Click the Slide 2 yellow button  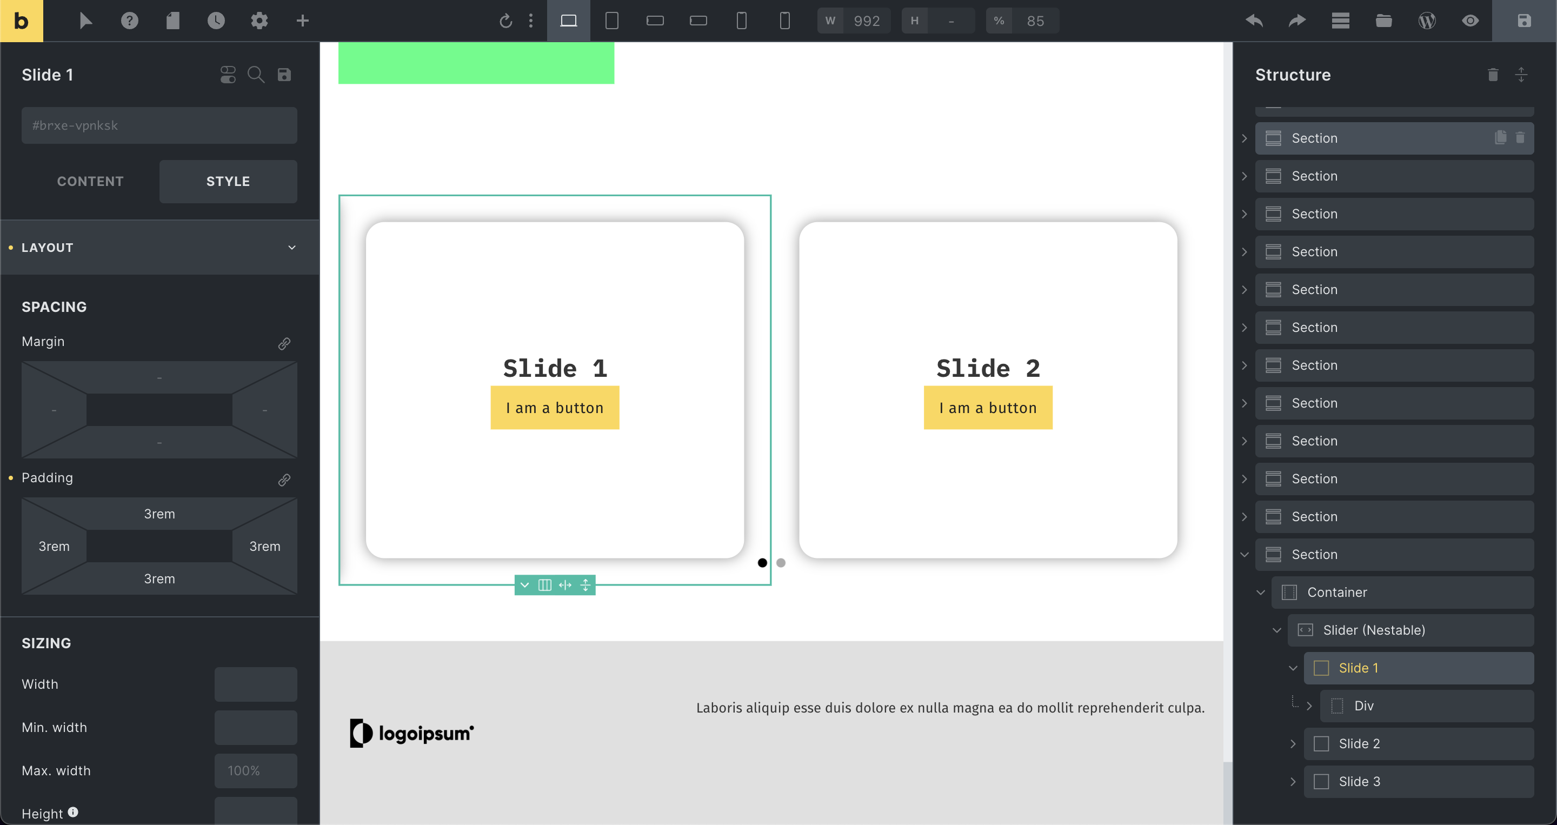pos(988,408)
